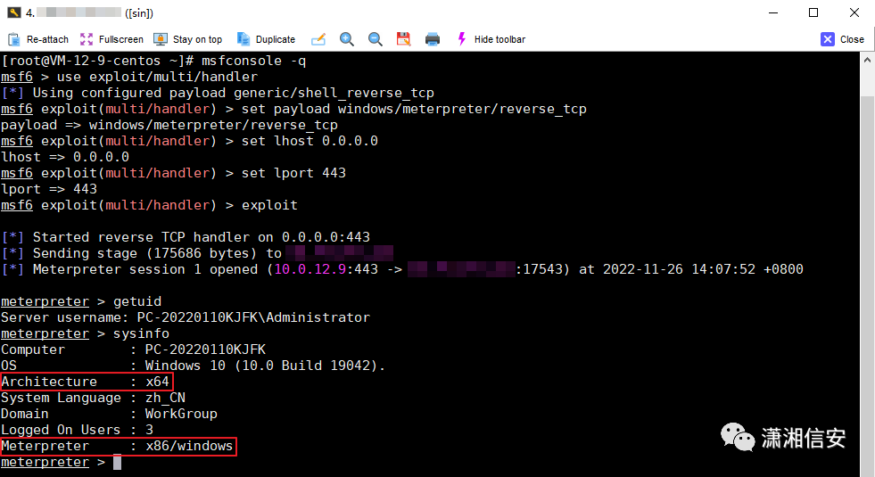Click timestamp '2022-11-26 14:07:52 +0800'
Viewport: 875px width, 477px height.
703,269
